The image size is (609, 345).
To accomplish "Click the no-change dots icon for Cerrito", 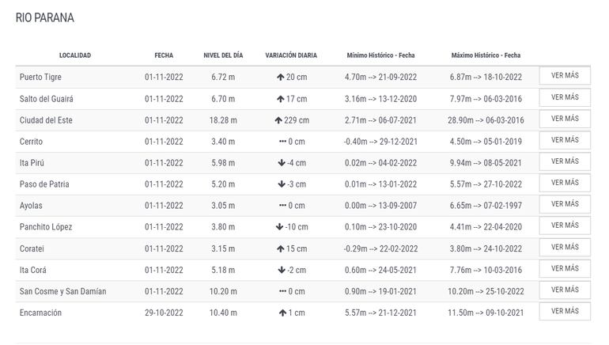I will [x=282, y=142].
